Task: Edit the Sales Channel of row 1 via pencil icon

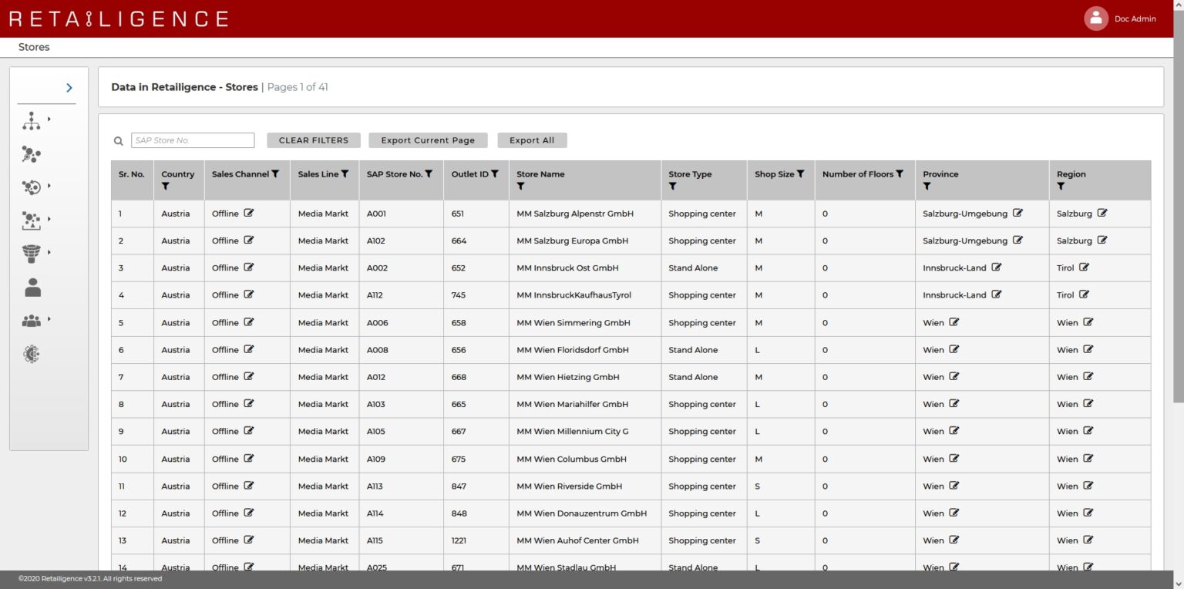Action: (247, 213)
